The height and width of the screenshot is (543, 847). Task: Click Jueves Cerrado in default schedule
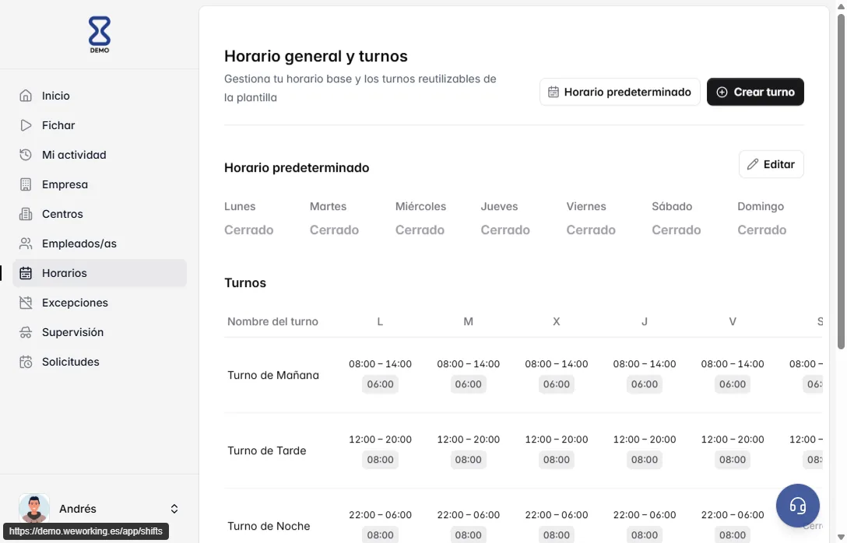(505, 230)
